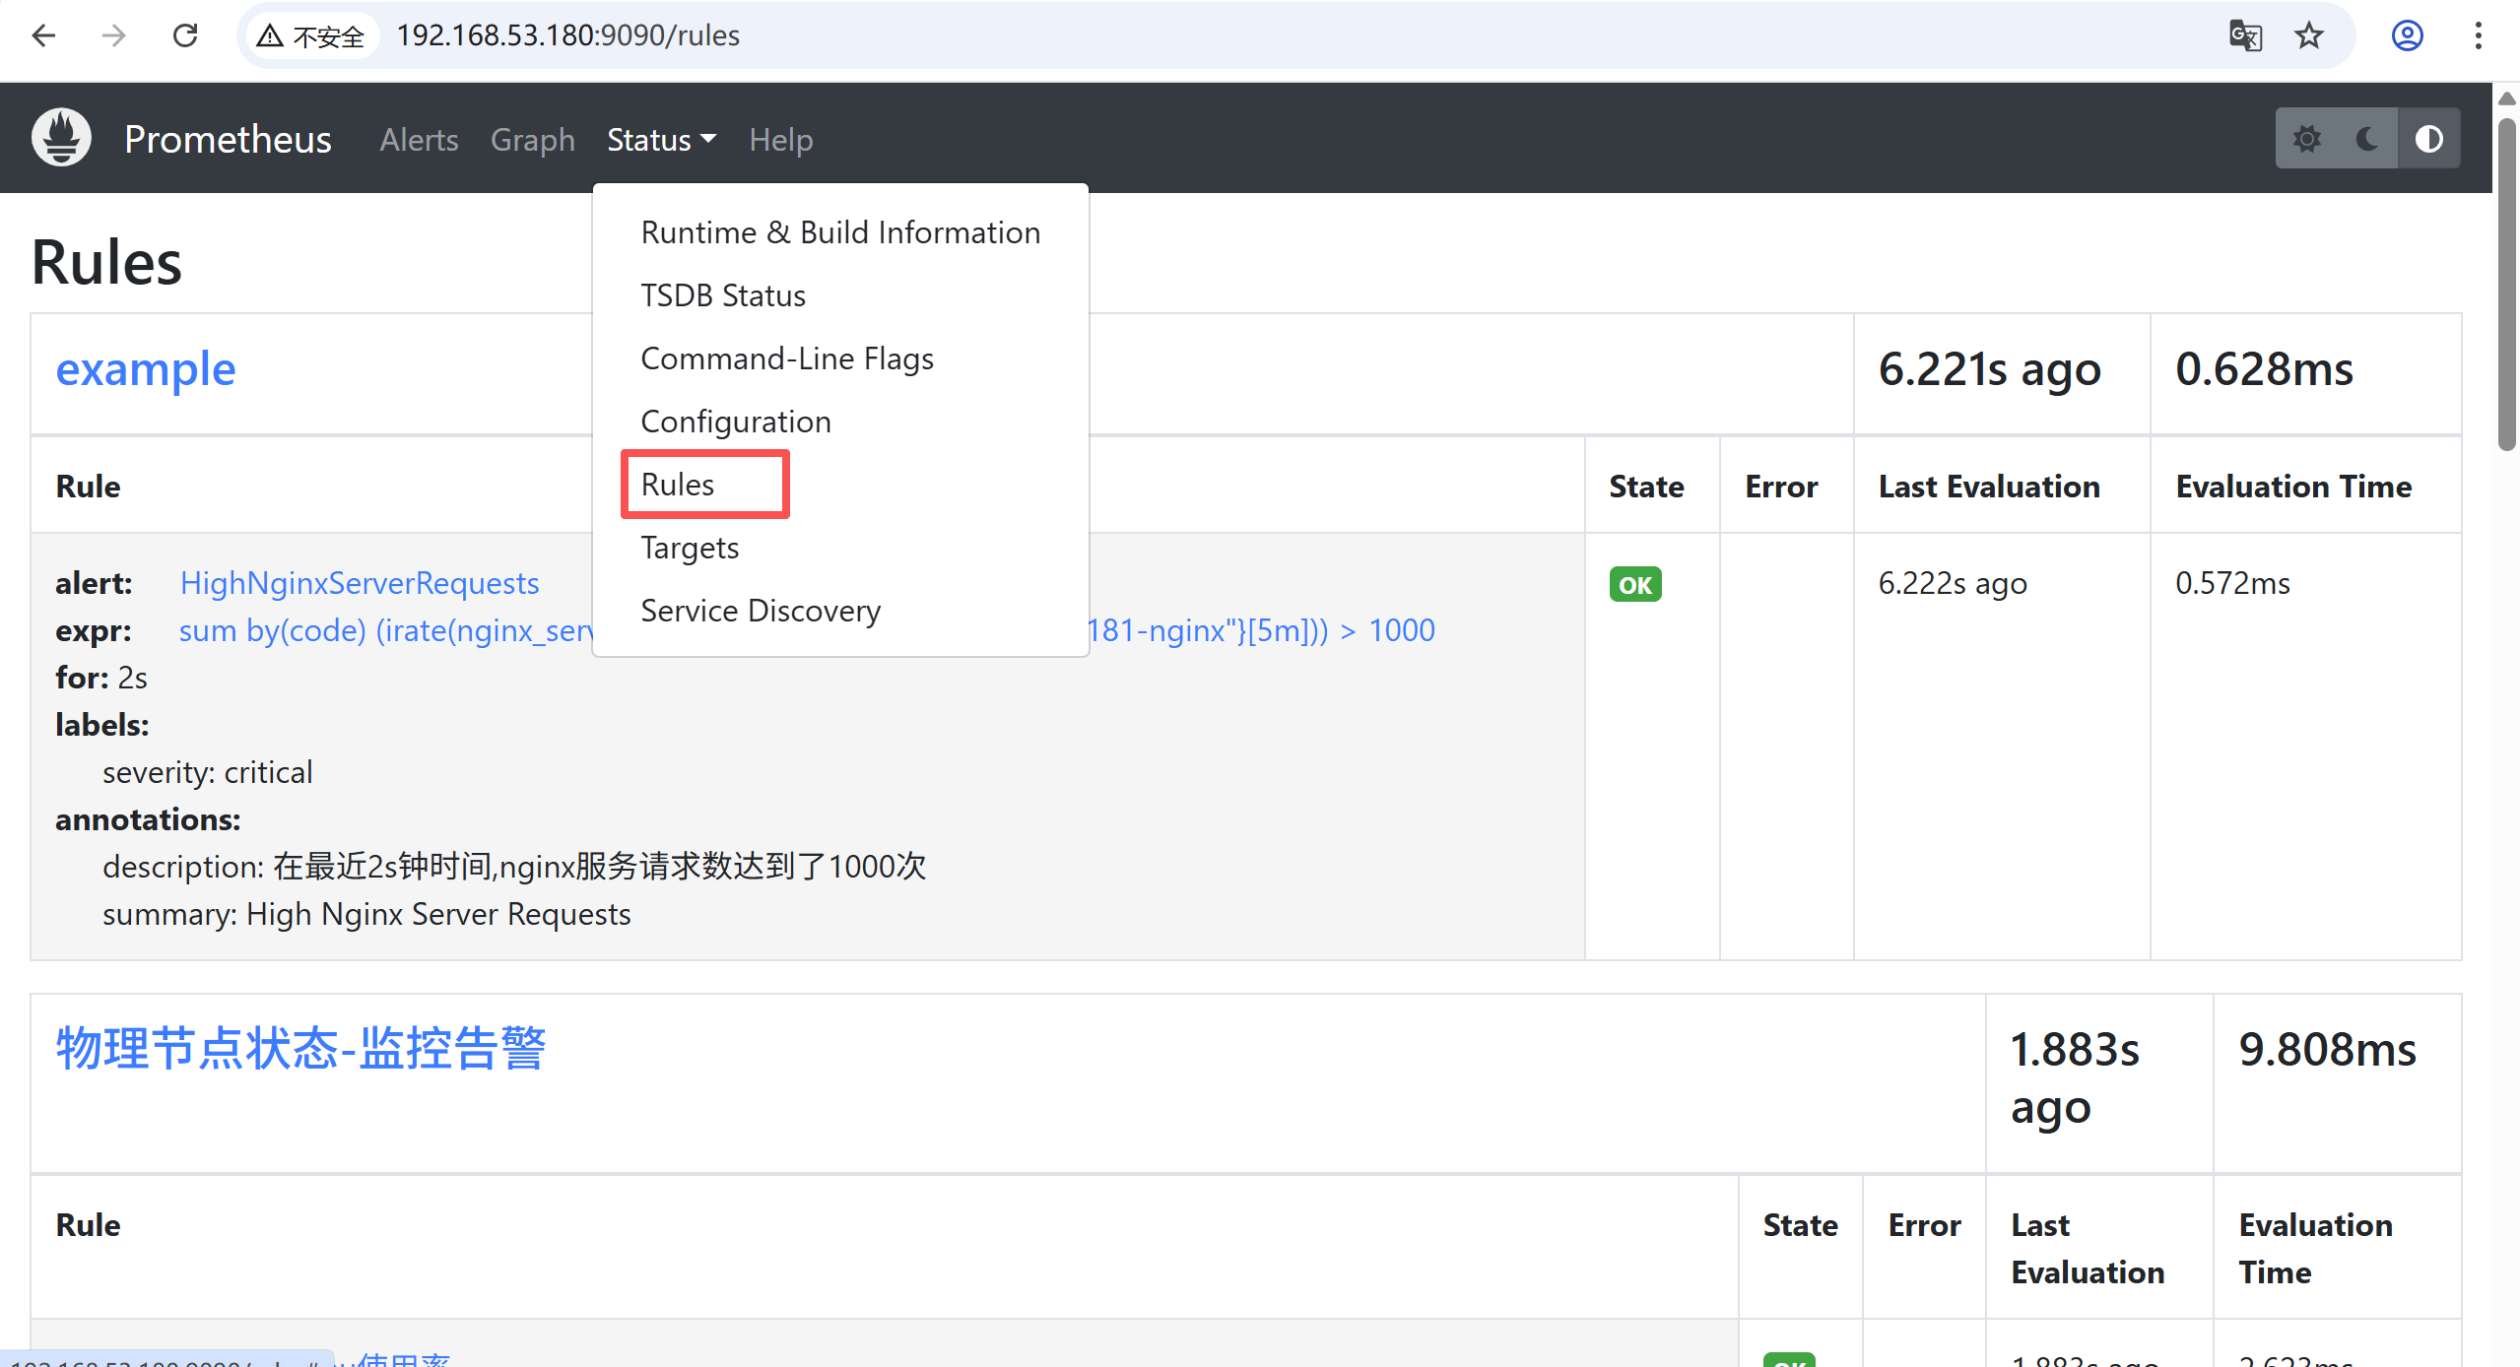This screenshot has width=2520, height=1367.
Task: Reload the current page
Action: tap(185, 35)
